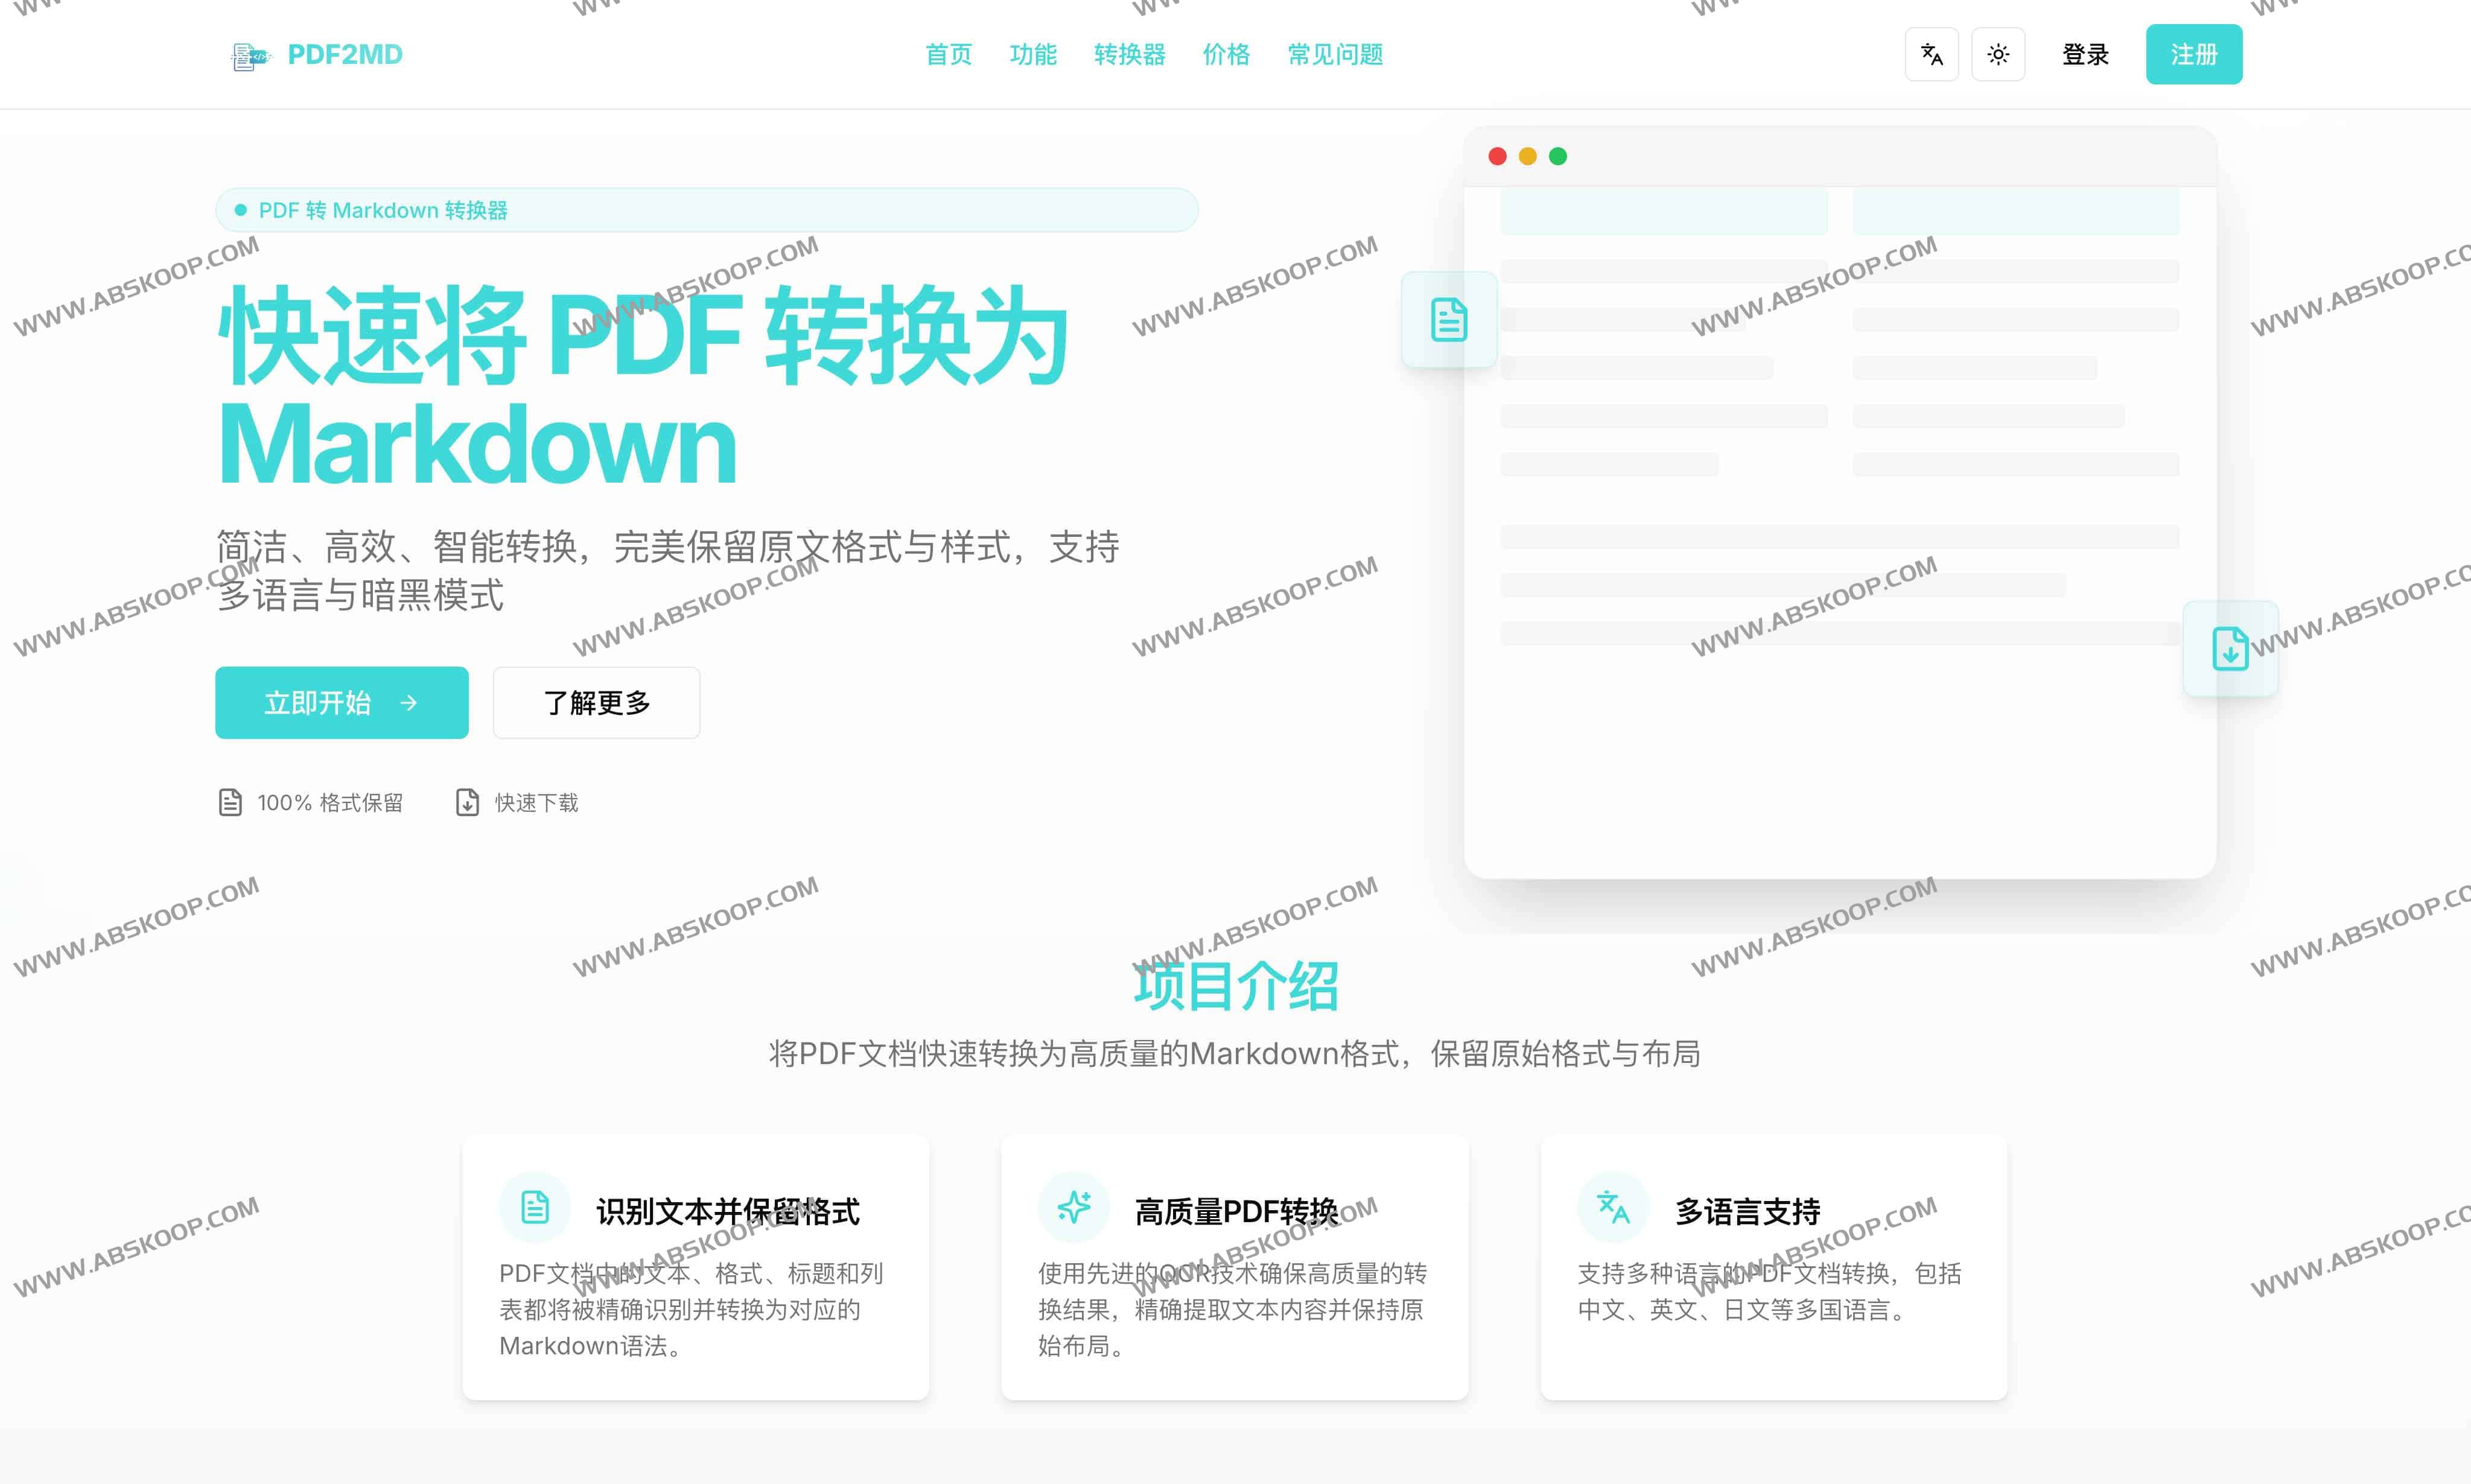Click the download icon beside 快速下载
Viewport: 2471px width, 1484px height.
click(468, 801)
